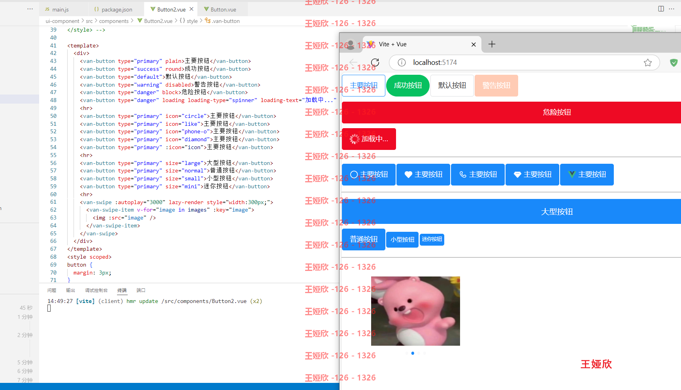The image size is (681, 390).
Task: Select the active blue swipe indicator dot
Action: pos(413,353)
